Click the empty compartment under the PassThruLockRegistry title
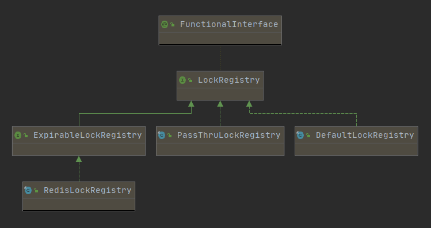Viewport: 431px width, 228px height. [220, 149]
